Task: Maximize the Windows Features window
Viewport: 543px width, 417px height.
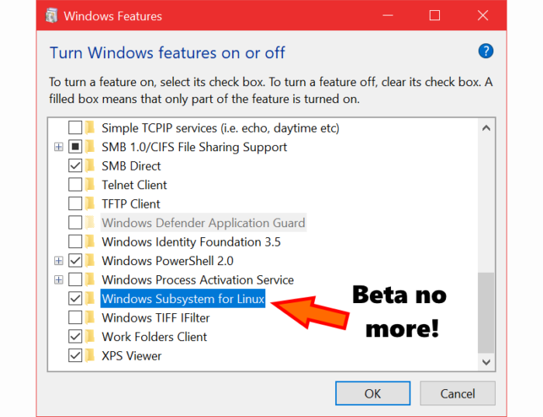Action: click(x=434, y=16)
